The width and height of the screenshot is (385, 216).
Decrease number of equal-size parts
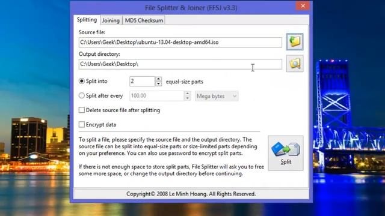point(158,84)
